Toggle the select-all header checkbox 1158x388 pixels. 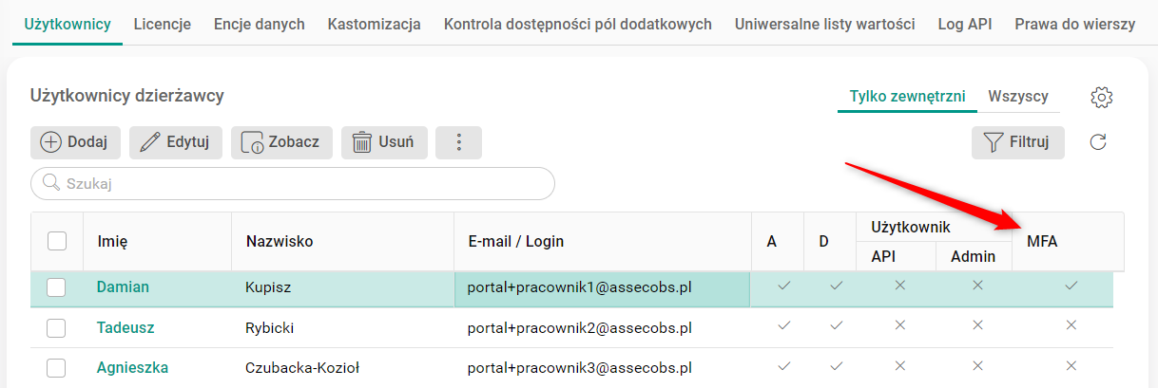point(57,241)
